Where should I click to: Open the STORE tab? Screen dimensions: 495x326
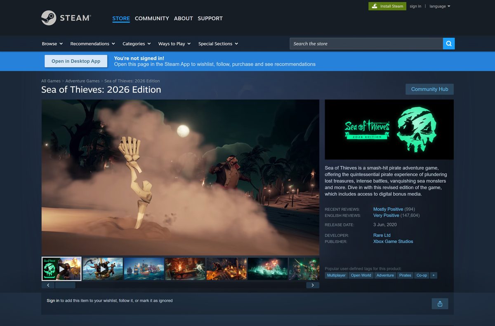pyautogui.click(x=121, y=19)
